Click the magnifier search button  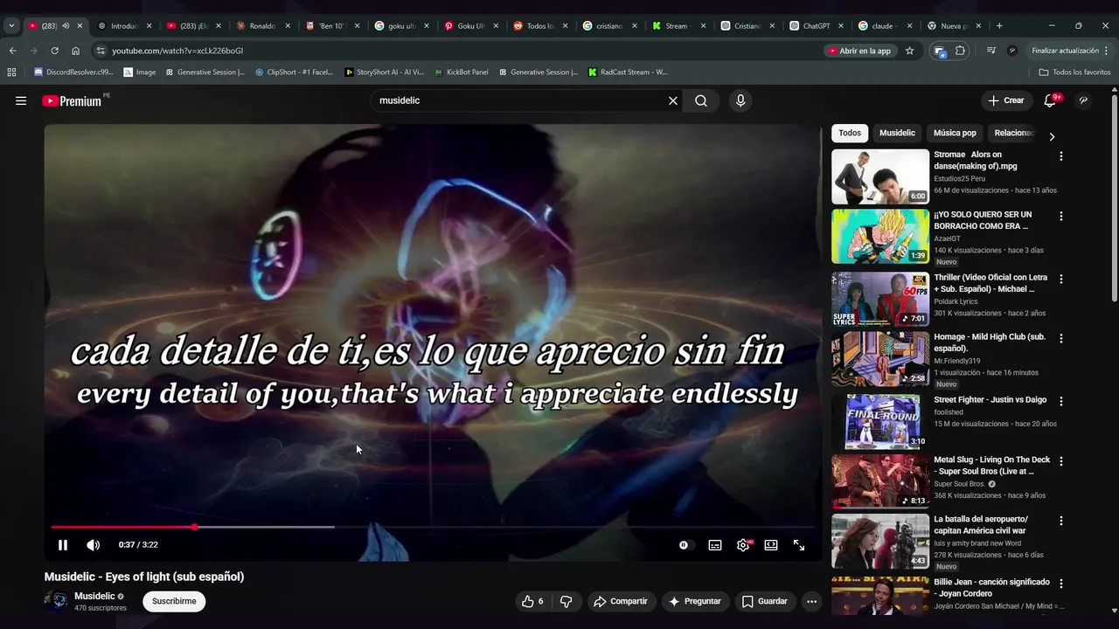701,100
